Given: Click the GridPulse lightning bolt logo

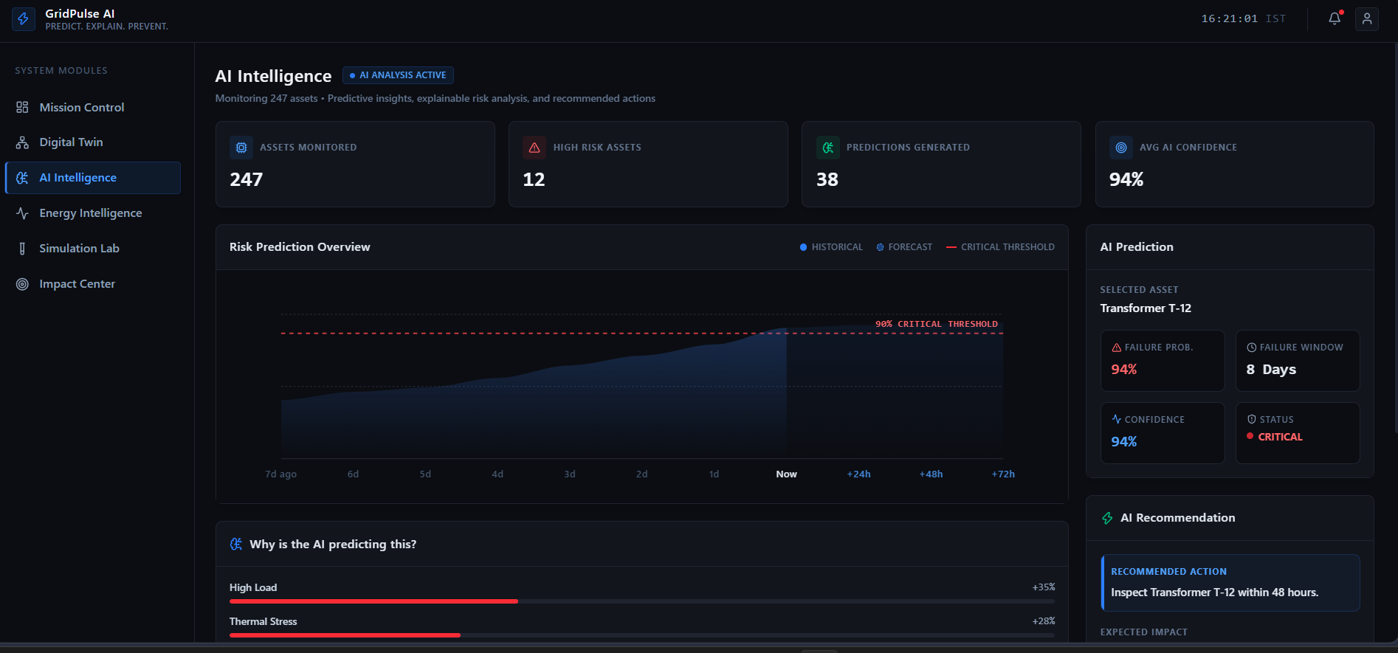Looking at the screenshot, I should click(24, 19).
